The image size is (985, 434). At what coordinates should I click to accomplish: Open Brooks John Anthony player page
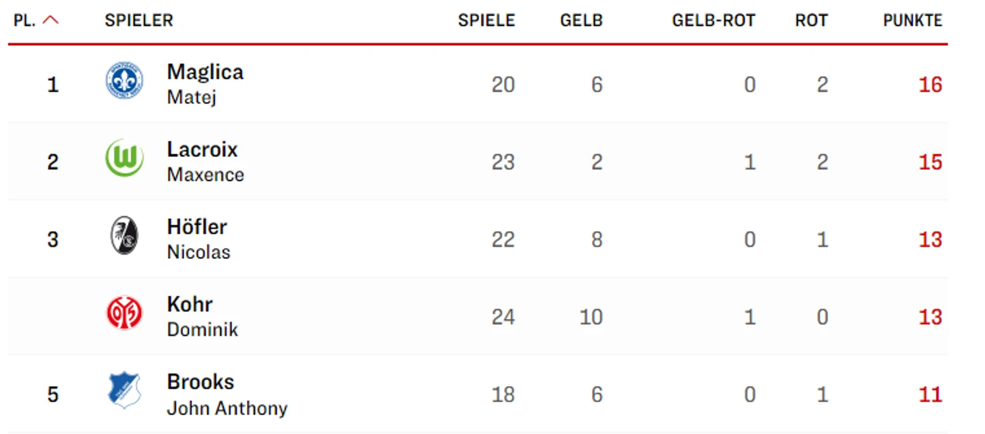(x=227, y=394)
